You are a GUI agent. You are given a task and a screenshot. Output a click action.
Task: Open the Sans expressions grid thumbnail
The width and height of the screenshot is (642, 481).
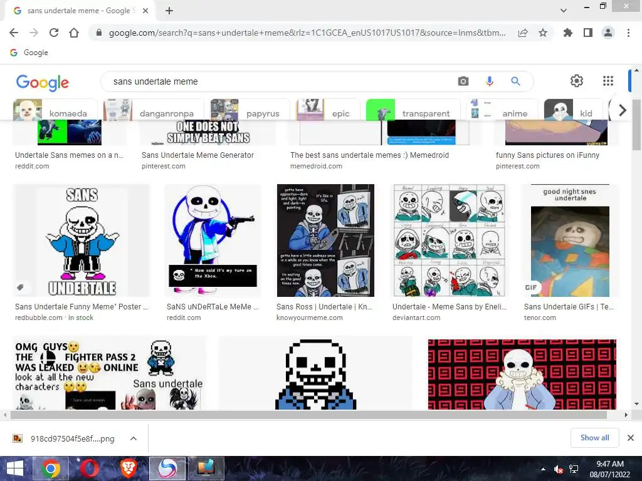(x=449, y=240)
